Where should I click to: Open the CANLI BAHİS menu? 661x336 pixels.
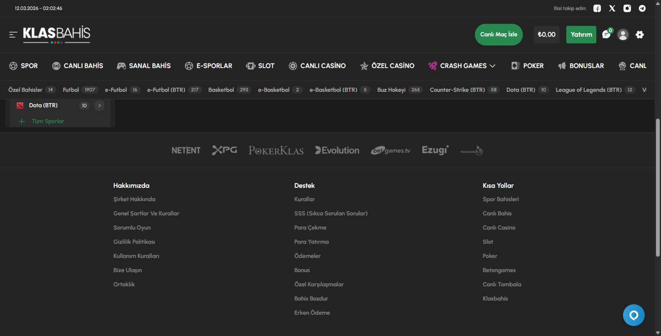78,66
